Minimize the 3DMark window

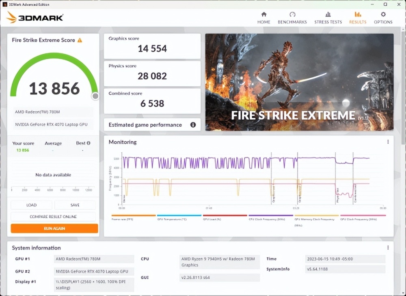point(372,4)
